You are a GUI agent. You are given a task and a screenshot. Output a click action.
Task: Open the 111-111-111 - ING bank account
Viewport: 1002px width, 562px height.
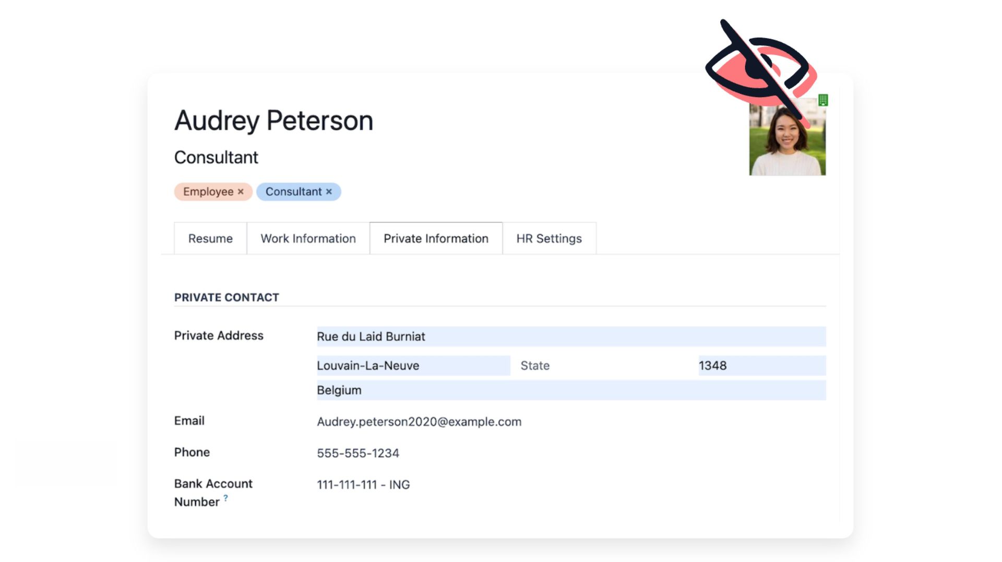click(363, 485)
